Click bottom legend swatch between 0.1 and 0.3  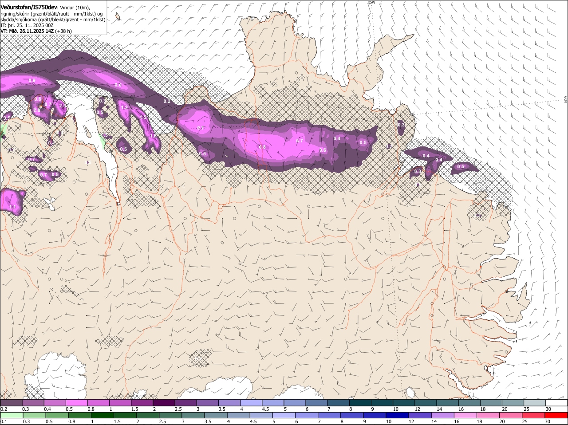click(11, 415)
